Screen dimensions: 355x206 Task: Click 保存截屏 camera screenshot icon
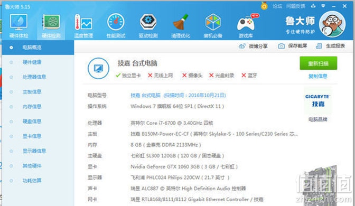[x=281, y=46]
